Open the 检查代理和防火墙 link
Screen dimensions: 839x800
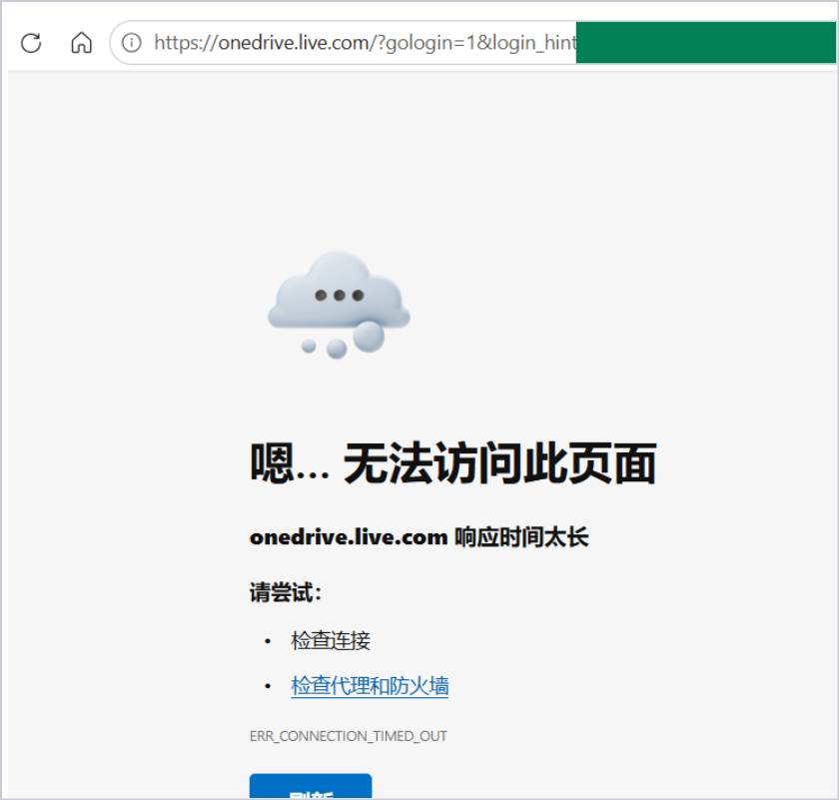[x=370, y=686]
